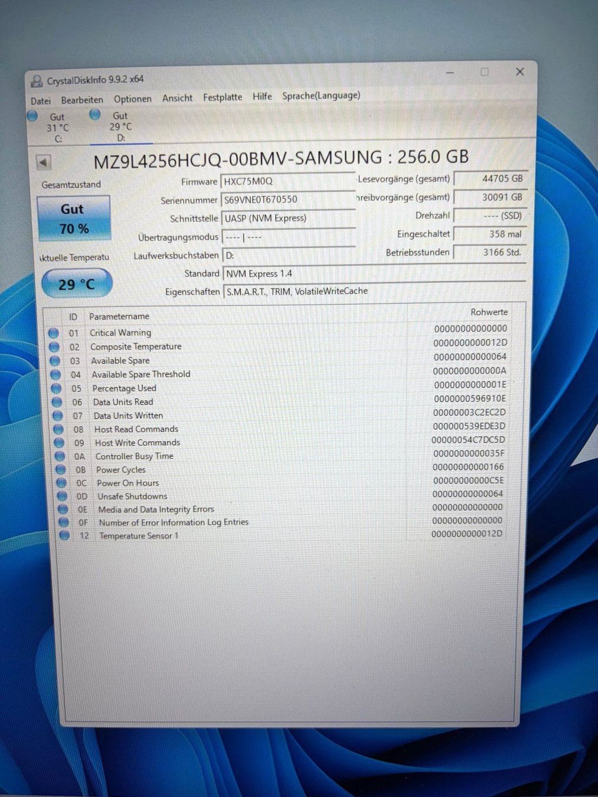Maximize the CrystalDiskInfo window

click(485, 72)
